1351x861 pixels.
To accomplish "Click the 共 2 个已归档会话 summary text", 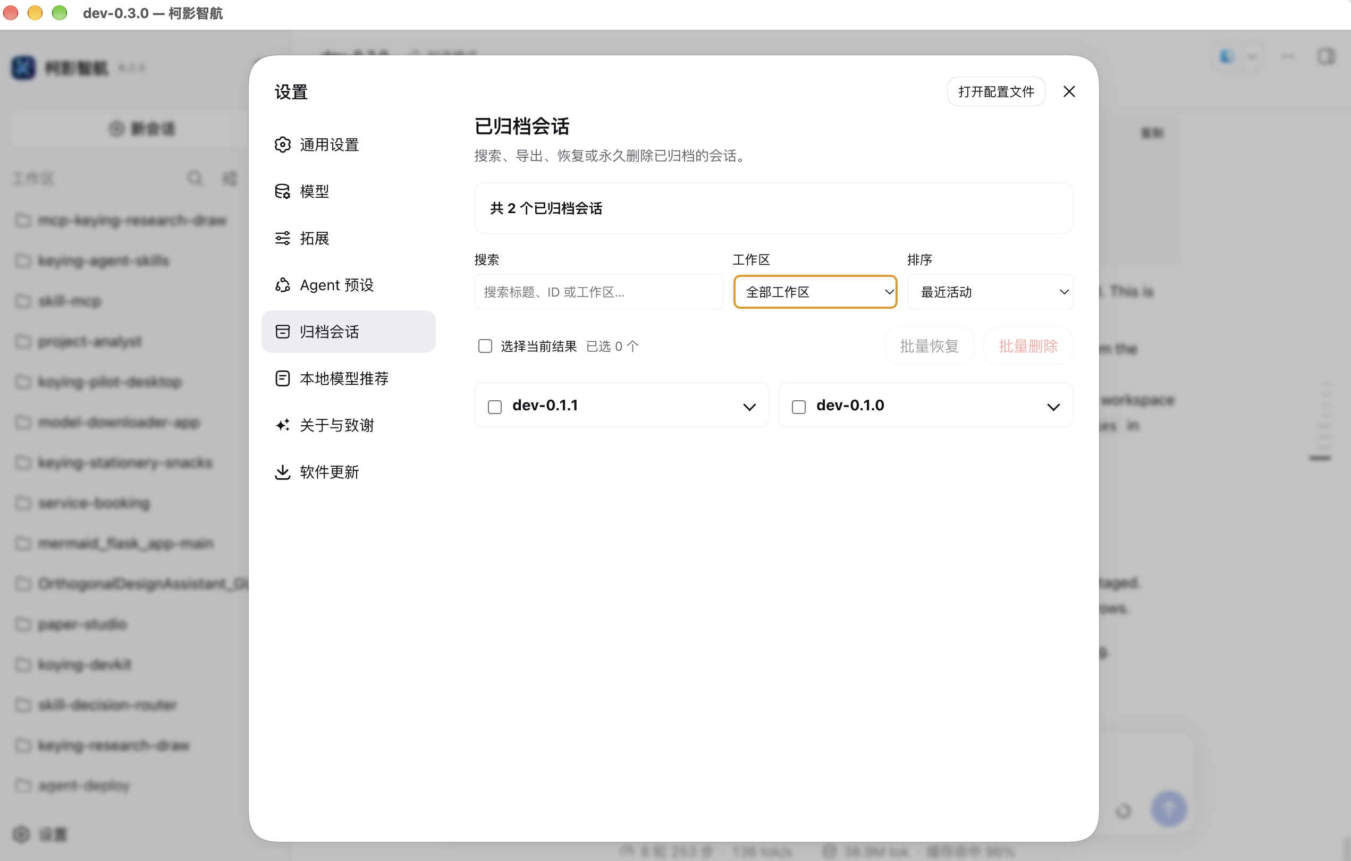I will pos(546,208).
